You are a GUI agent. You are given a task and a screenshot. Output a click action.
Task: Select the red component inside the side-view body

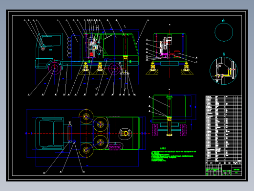pyautogui.click(x=91, y=54)
